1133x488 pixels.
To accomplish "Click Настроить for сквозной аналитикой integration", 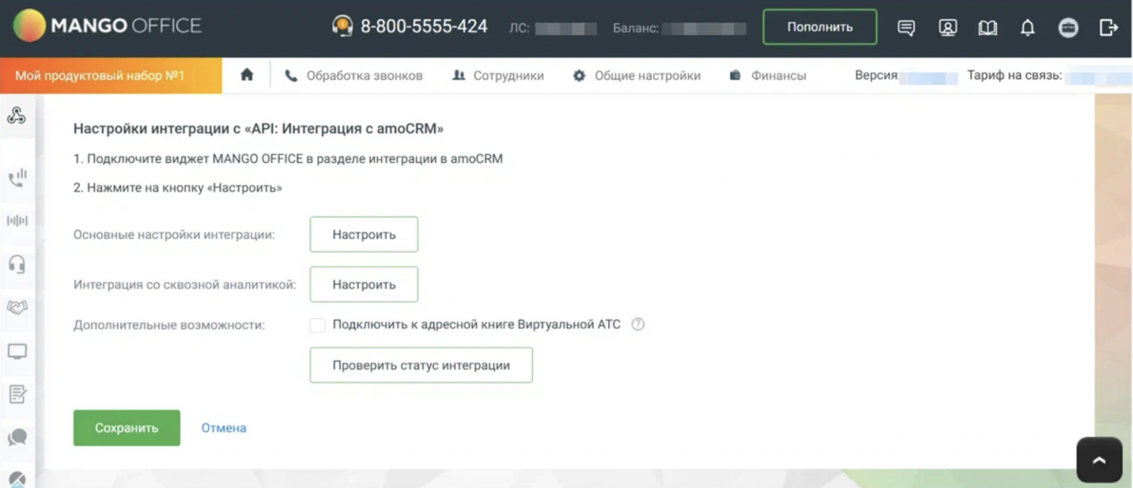I will click(x=364, y=284).
